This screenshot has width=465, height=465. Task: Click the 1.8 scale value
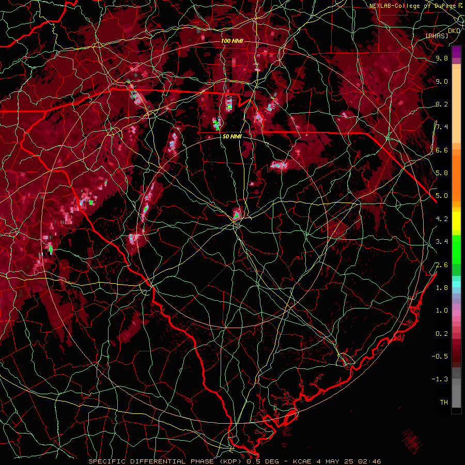(x=442, y=288)
